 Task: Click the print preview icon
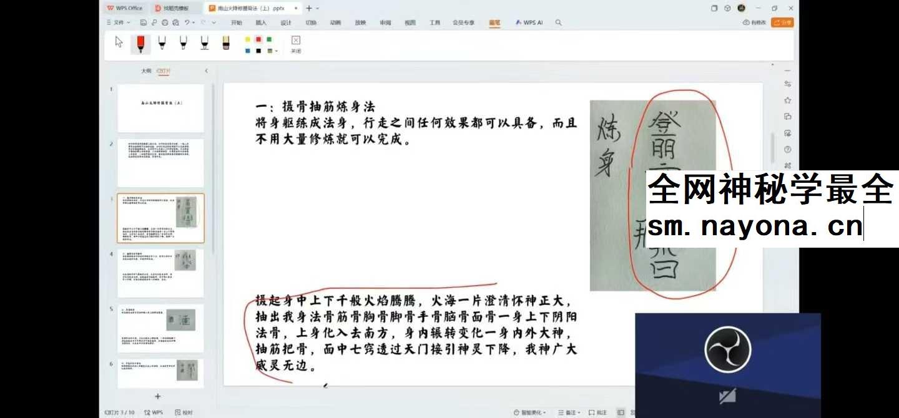coord(175,22)
